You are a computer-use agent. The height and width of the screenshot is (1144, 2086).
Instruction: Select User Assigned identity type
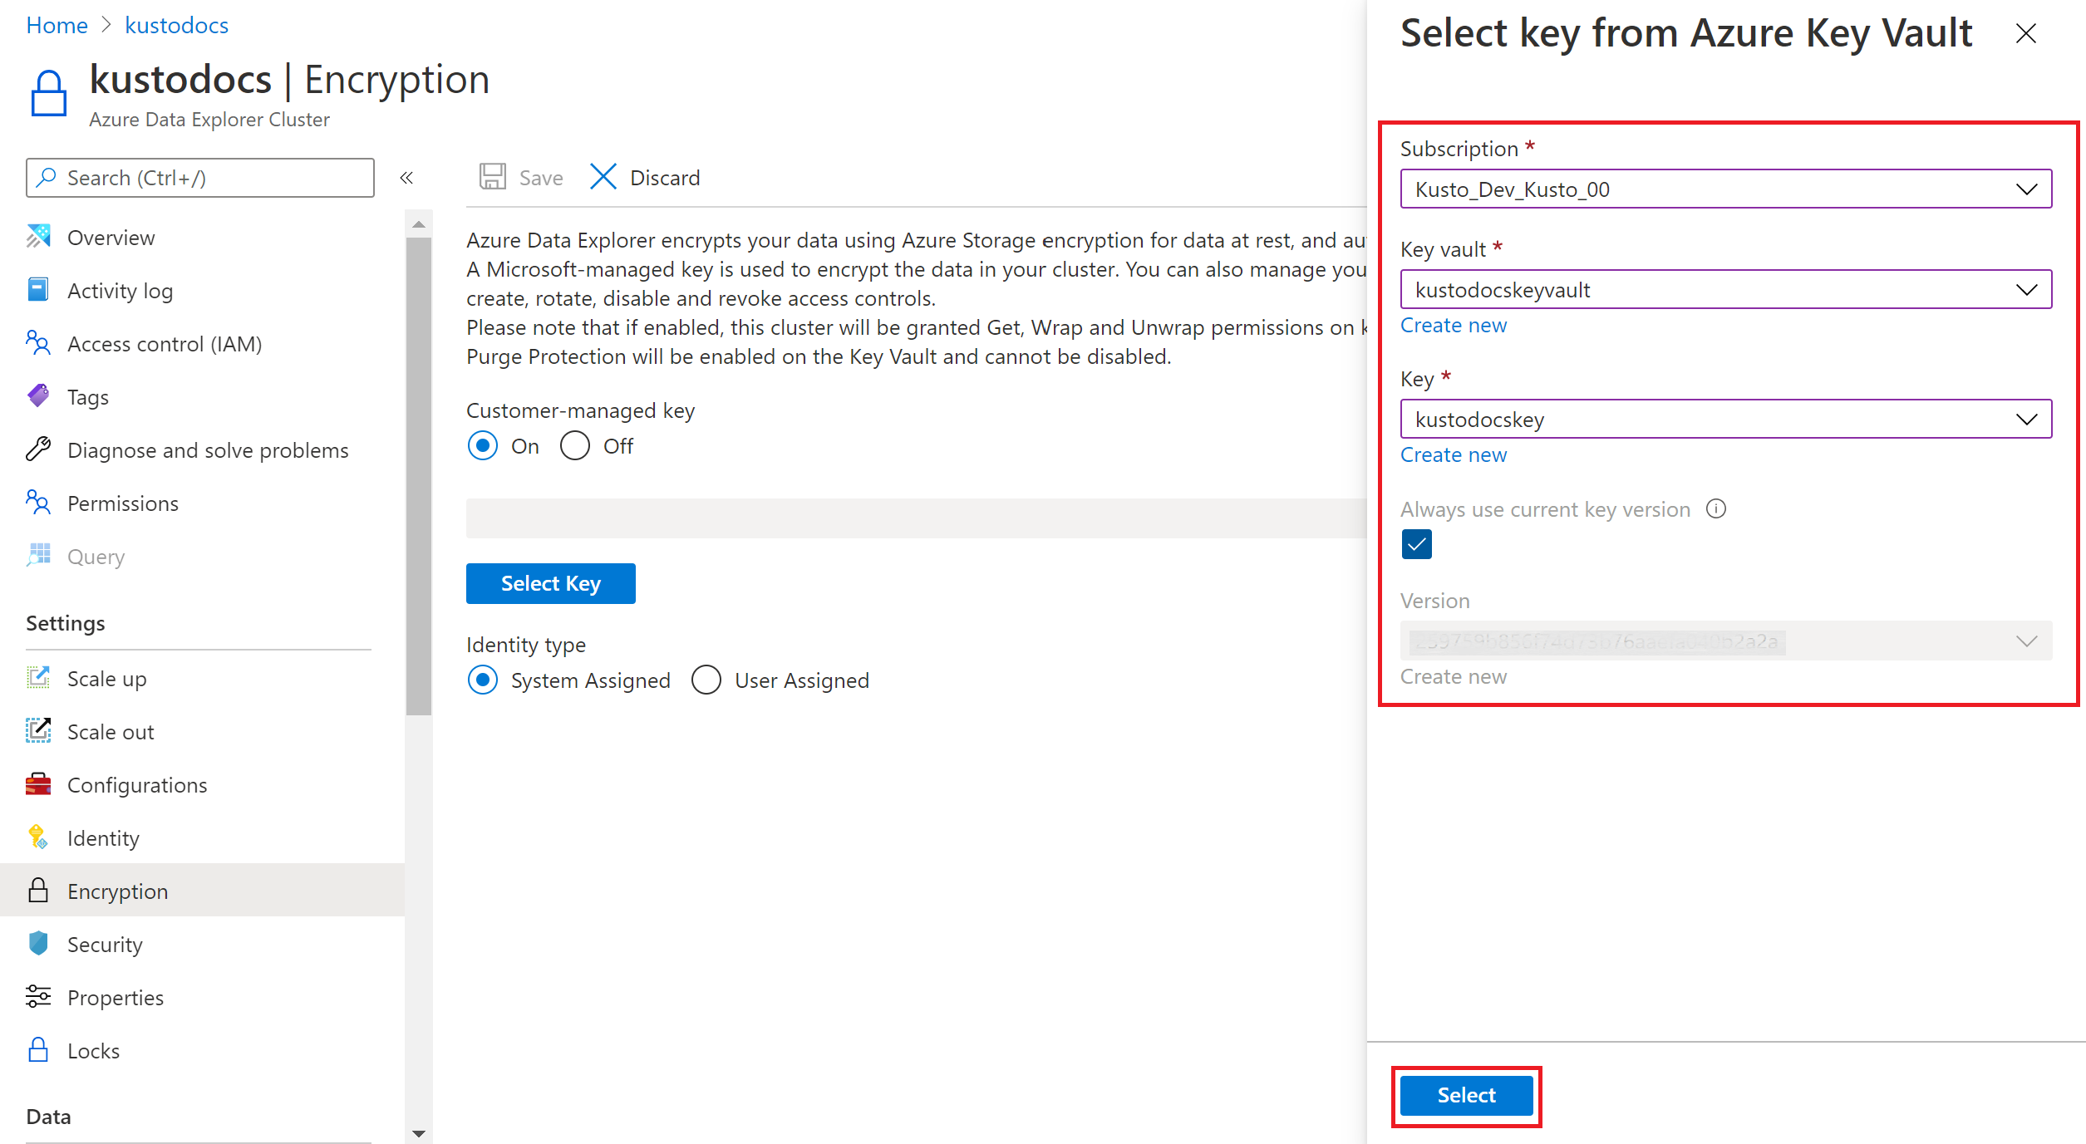click(706, 680)
